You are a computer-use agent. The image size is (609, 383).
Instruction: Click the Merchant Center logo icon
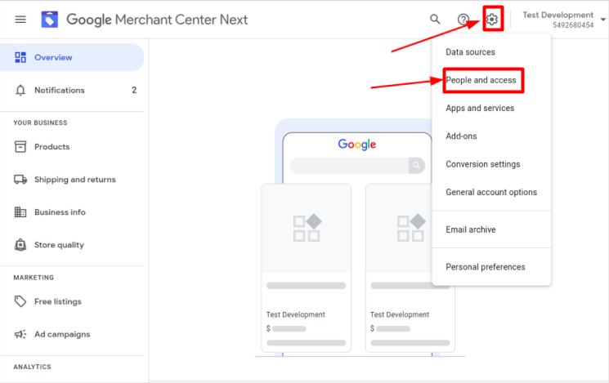(x=50, y=20)
